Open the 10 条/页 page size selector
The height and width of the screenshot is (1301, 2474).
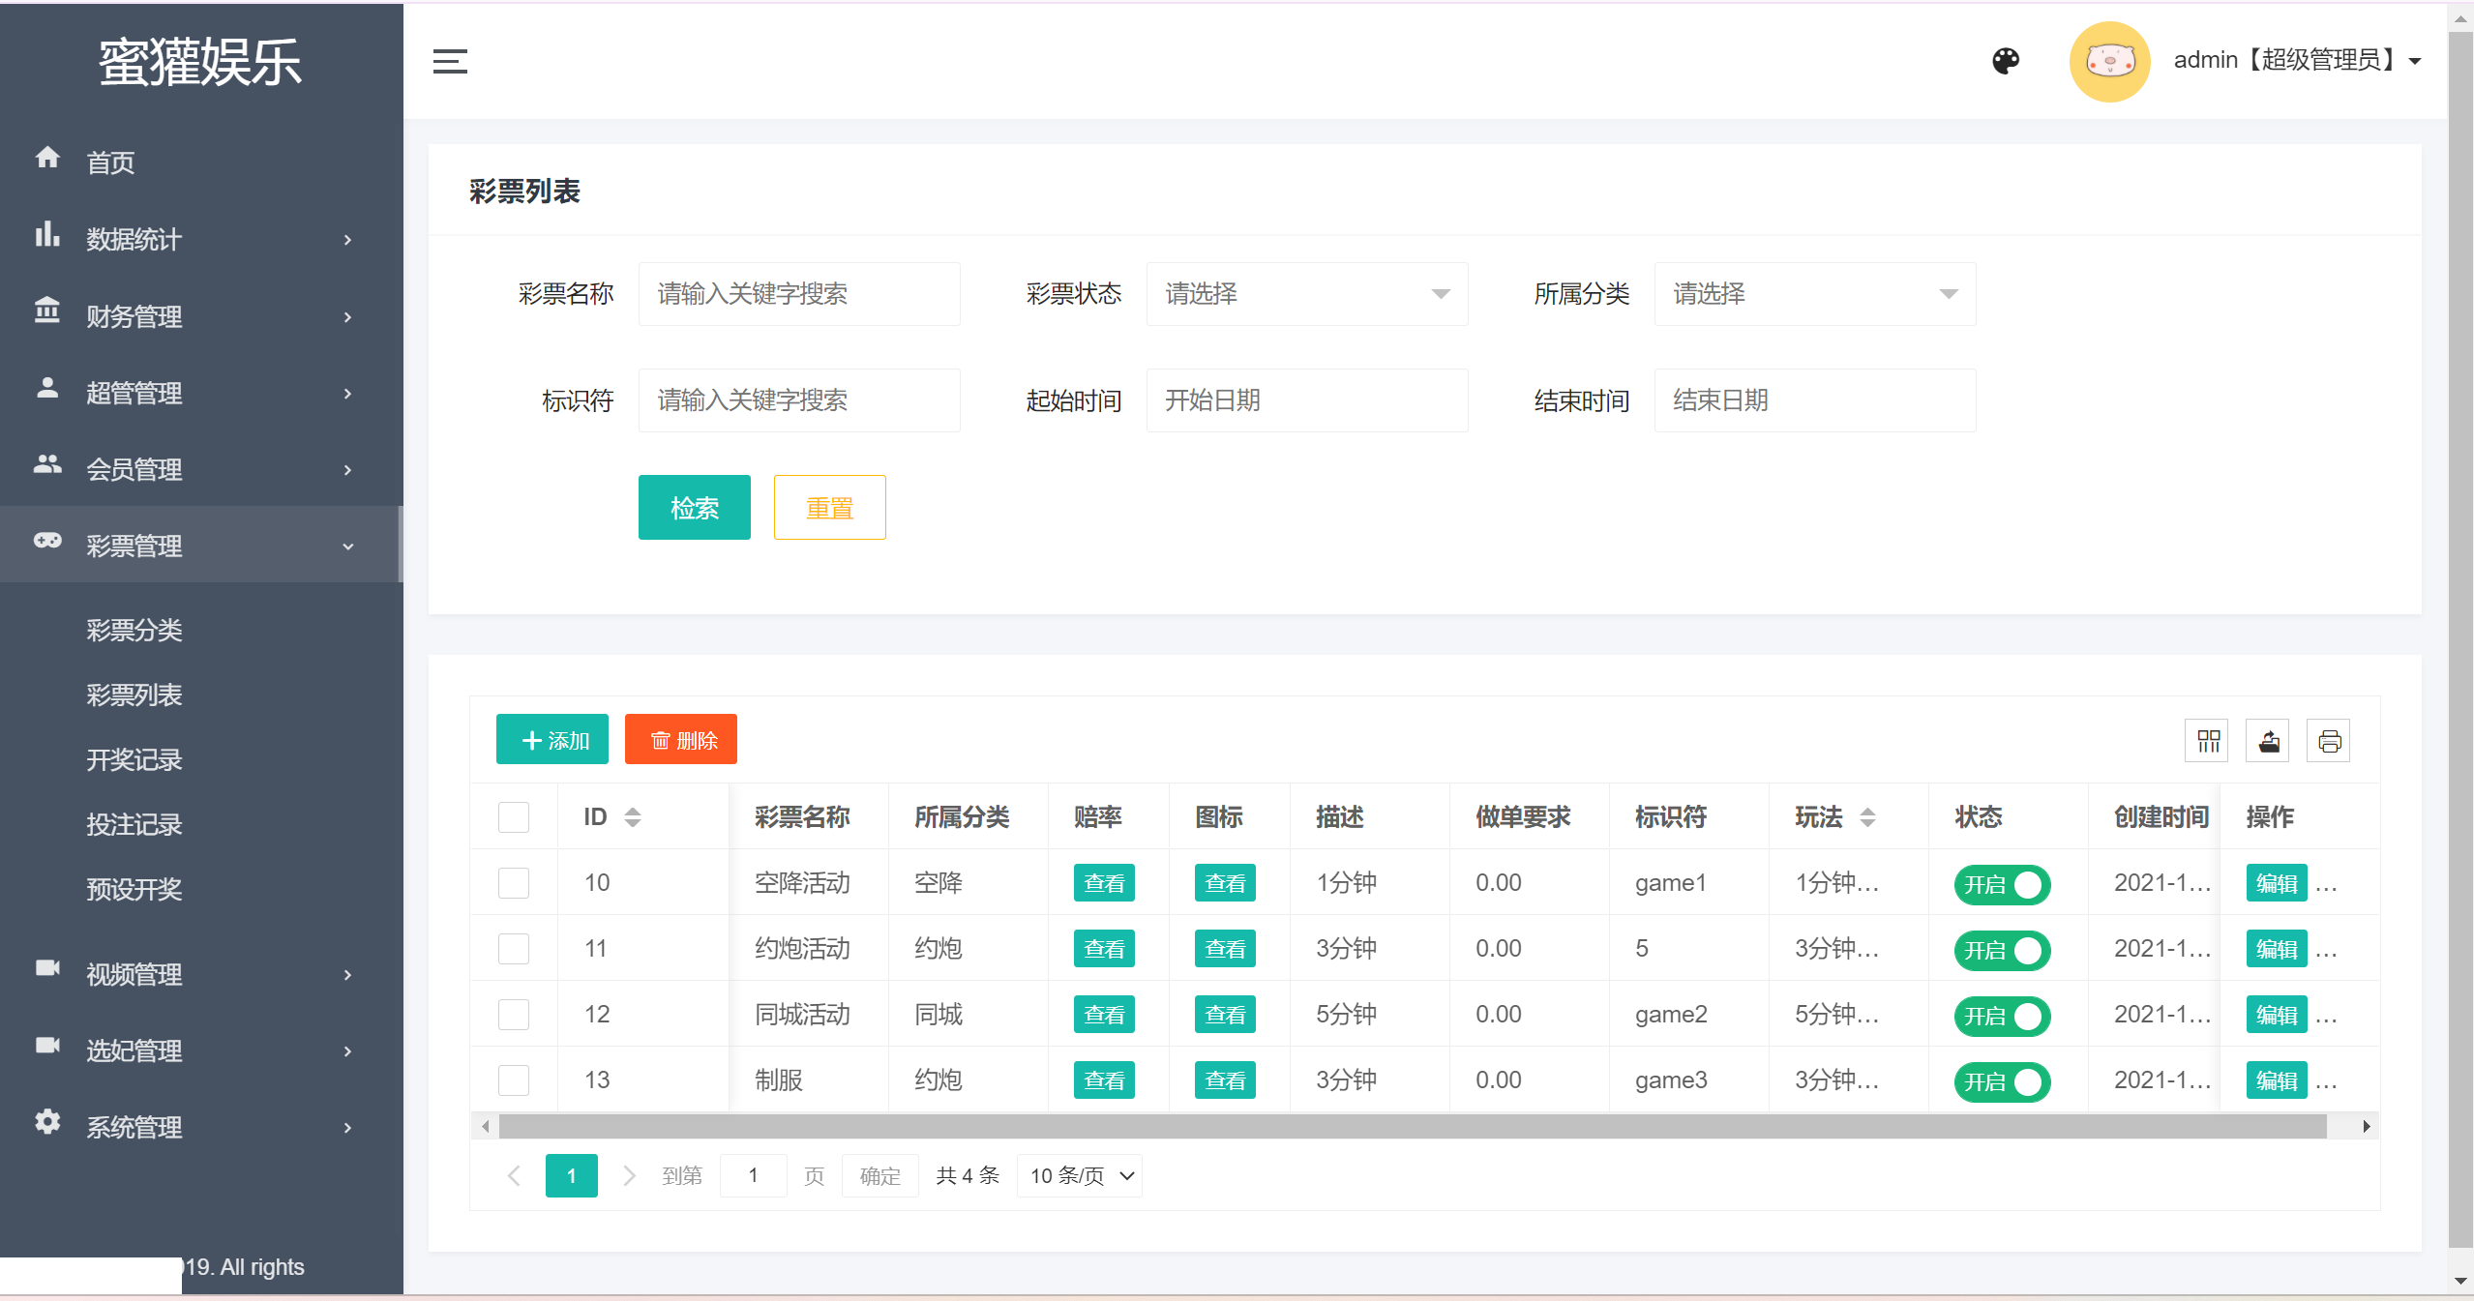coord(1078,1175)
